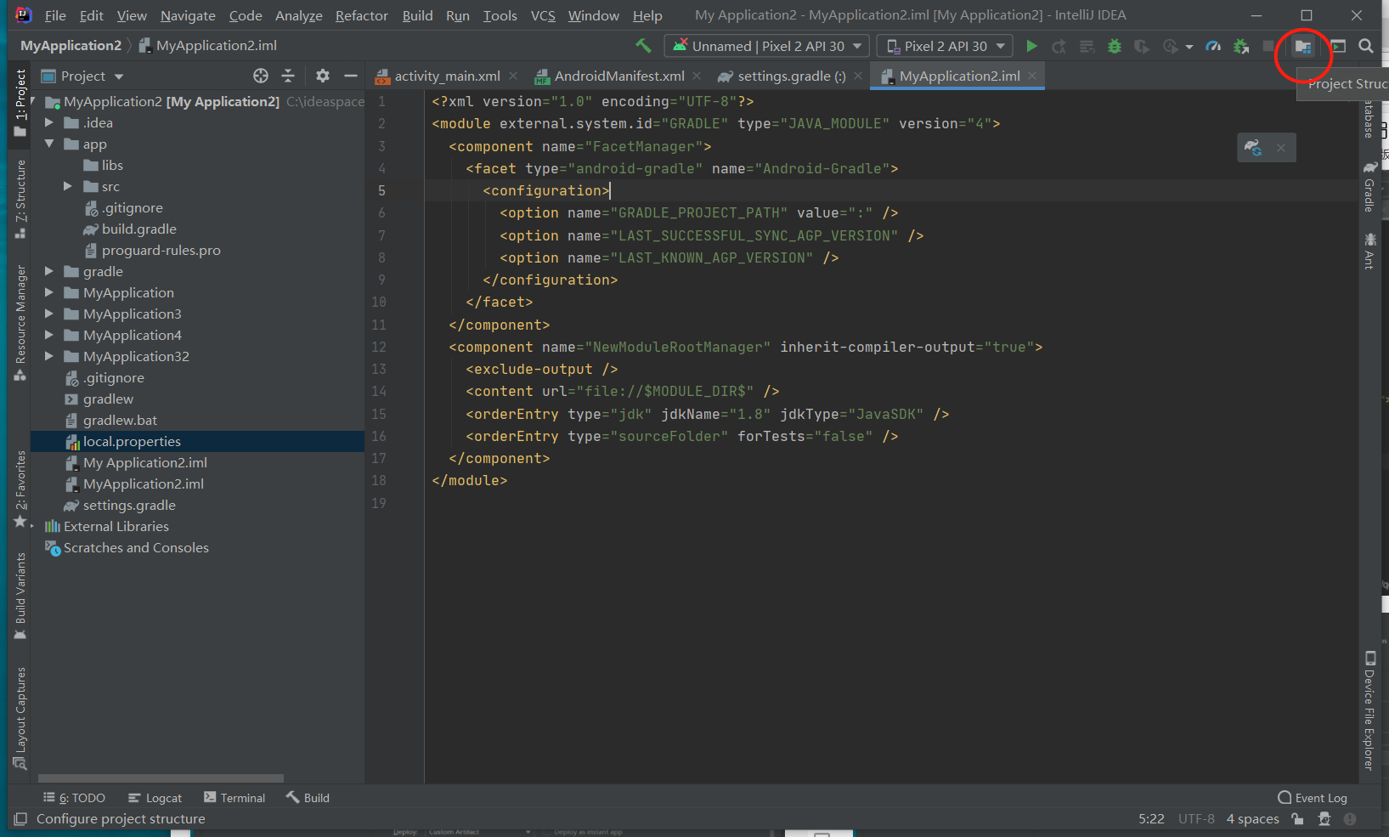Expand the gradle folder

[49, 271]
